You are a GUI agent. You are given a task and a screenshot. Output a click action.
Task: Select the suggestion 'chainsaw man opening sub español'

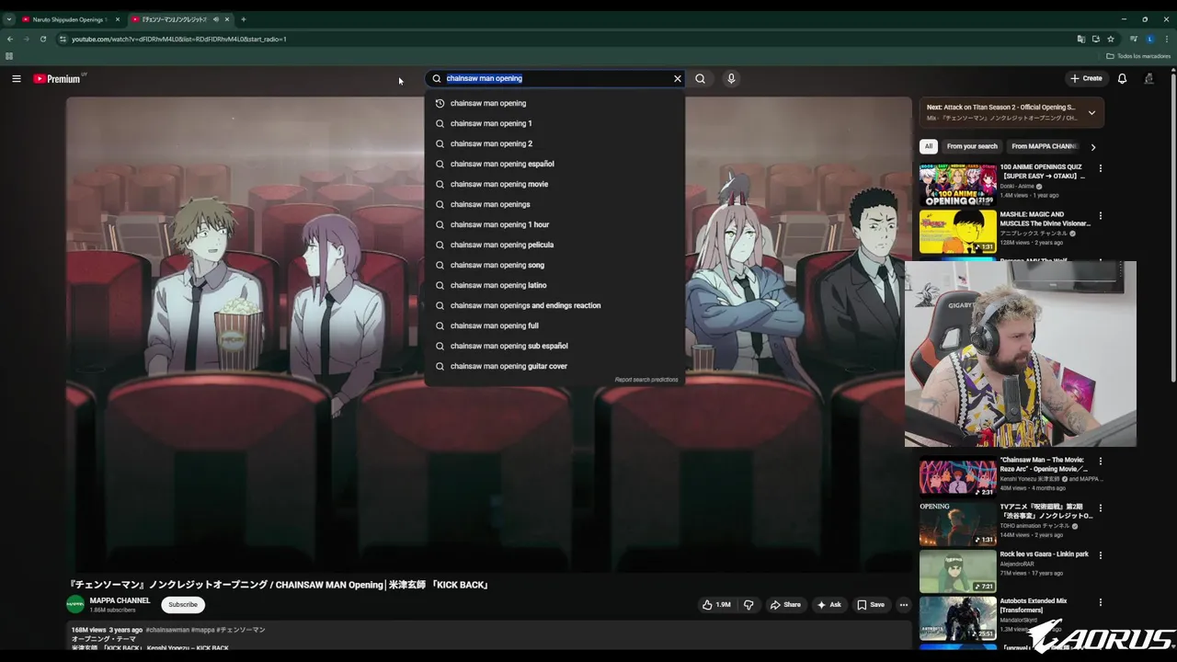[x=554, y=346]
